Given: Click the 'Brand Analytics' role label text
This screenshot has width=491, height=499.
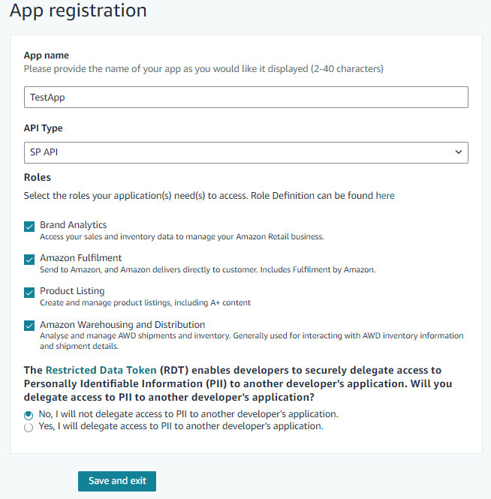Looking at the screenshot, I should (74, 225).
